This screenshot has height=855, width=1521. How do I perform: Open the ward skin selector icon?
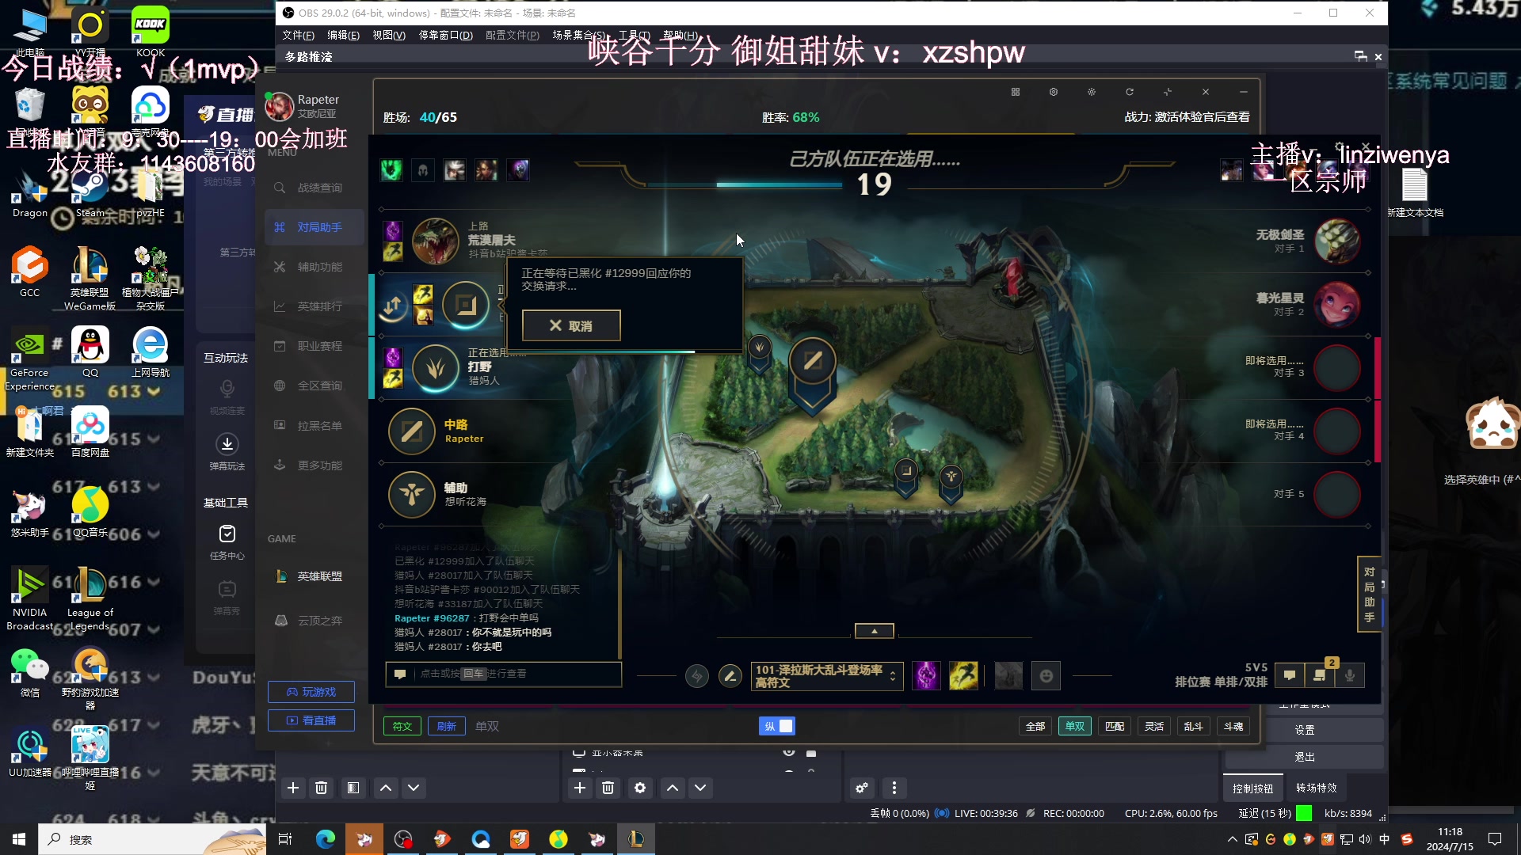click(x=1008, y=676)
